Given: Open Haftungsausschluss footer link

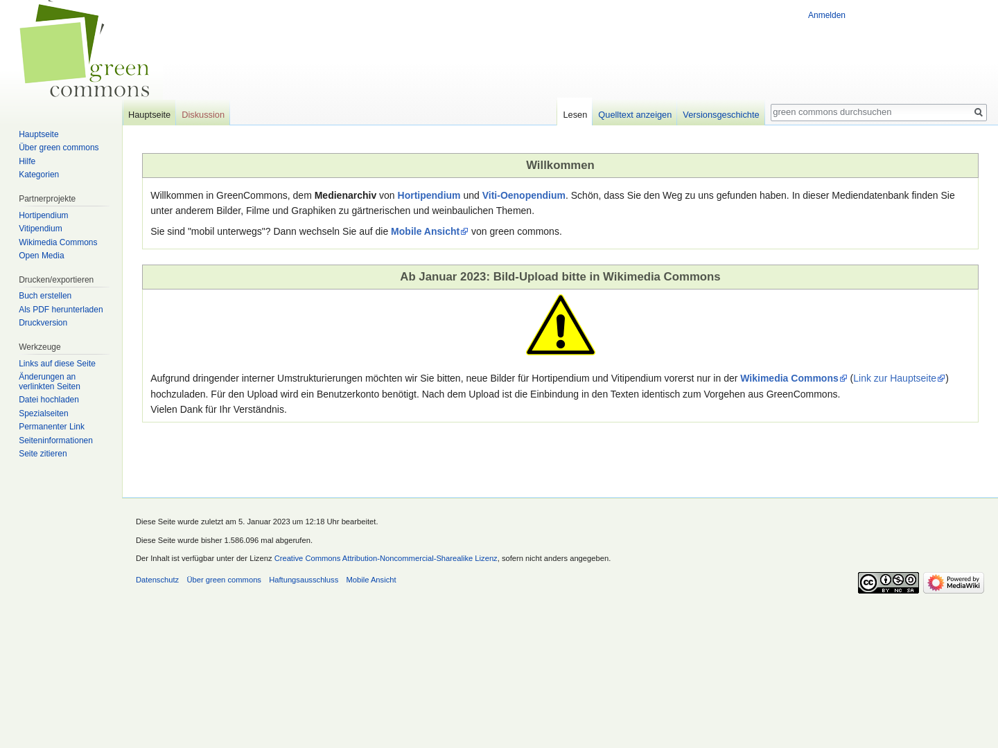Looking at the screenshot, I should 304,580.
